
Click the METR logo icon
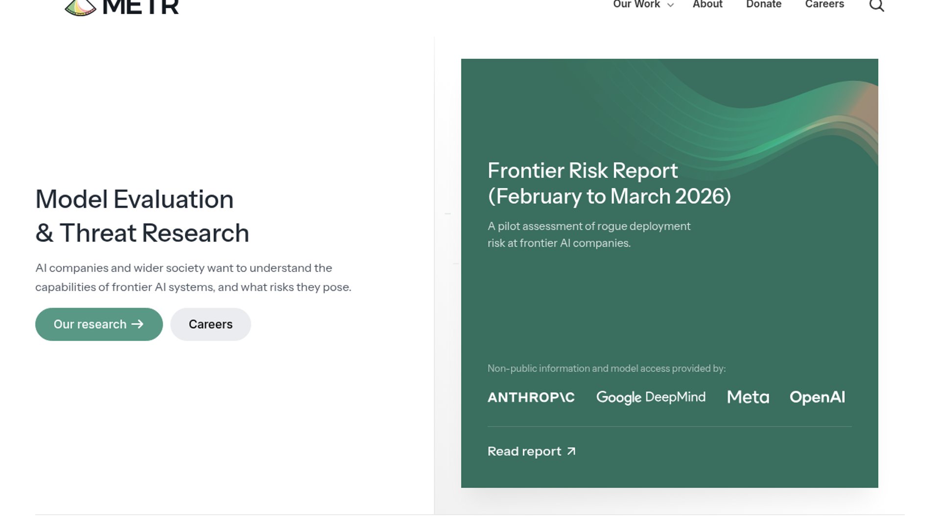coord(80,7)
